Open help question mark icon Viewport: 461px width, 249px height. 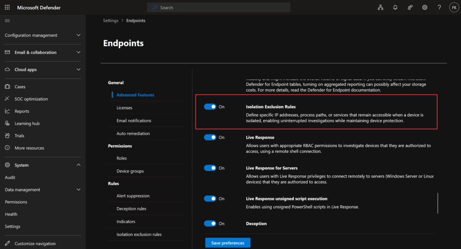[x=439, y=8]
